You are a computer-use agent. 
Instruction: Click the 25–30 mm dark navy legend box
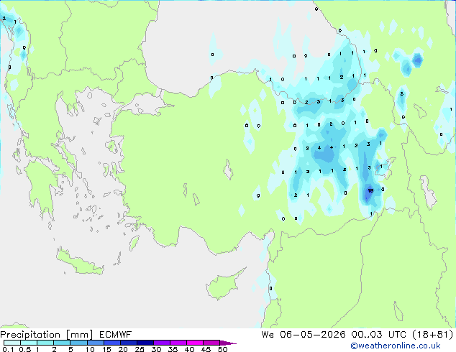click(x=145, y=343)
